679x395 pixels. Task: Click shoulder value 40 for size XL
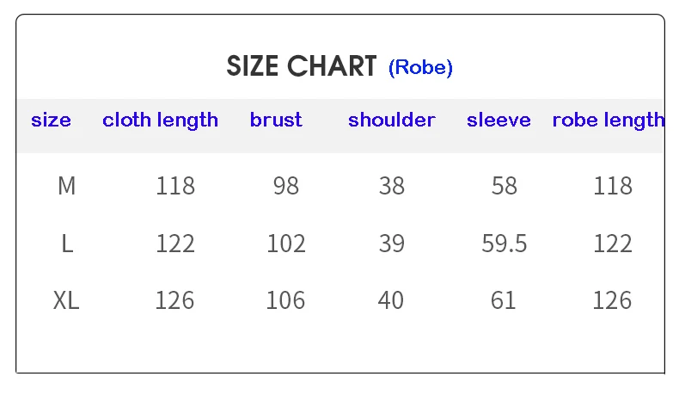tap(391, 300)
